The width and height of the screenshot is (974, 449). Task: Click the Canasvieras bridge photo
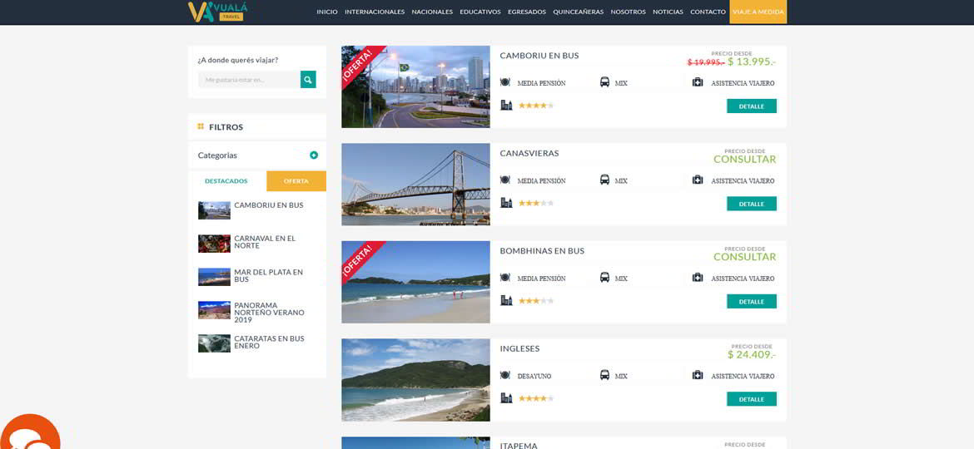coord(415,185)
